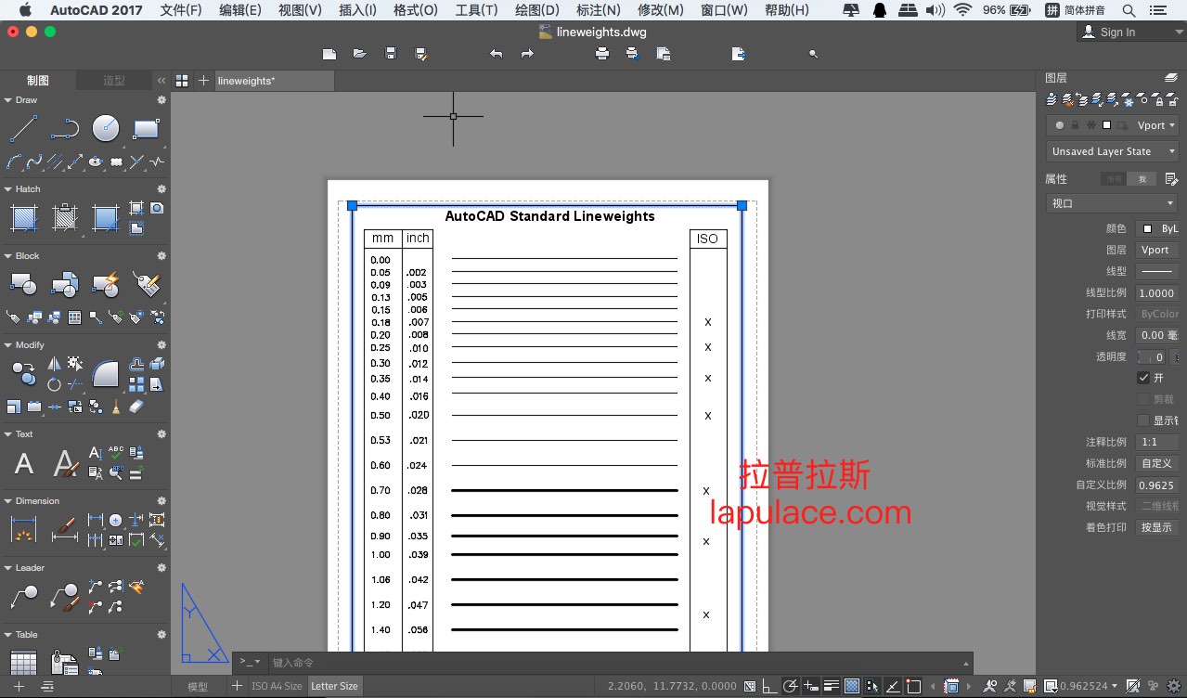Click the Sign In button
The height and width of the screenshot is (698, 1187).
(x=1117, y=32)
